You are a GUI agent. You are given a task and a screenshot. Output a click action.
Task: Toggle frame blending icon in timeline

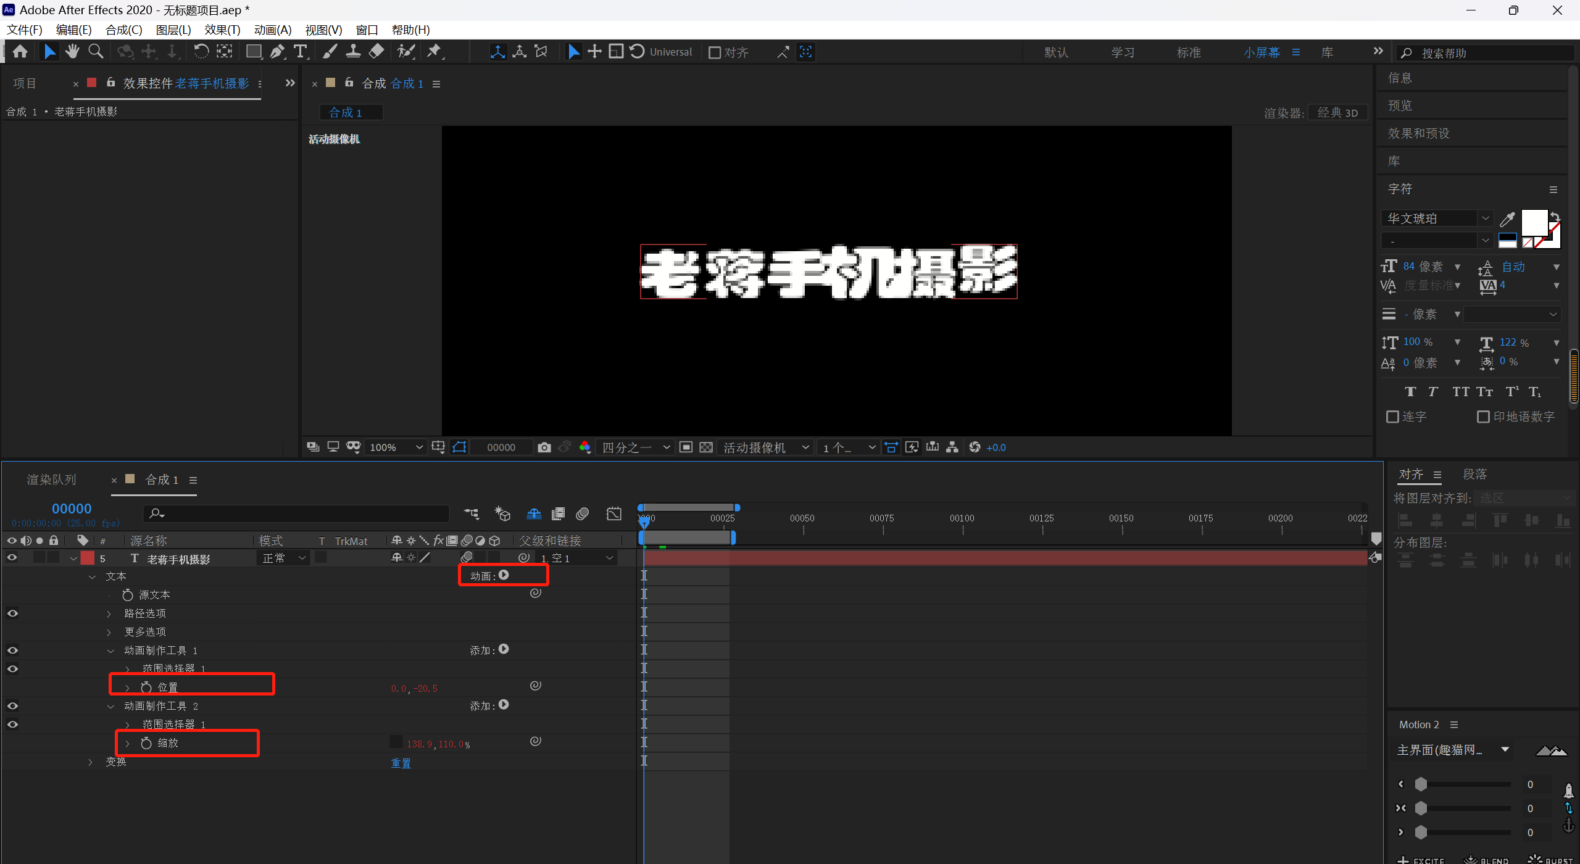(558, 513)
